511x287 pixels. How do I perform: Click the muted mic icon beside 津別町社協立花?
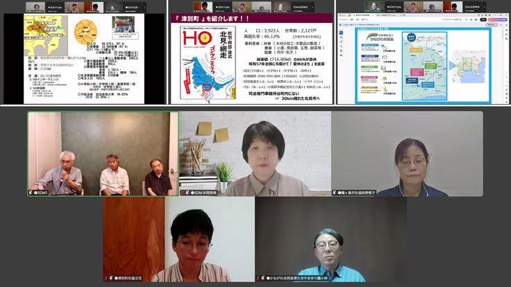(x=110, y=278)
